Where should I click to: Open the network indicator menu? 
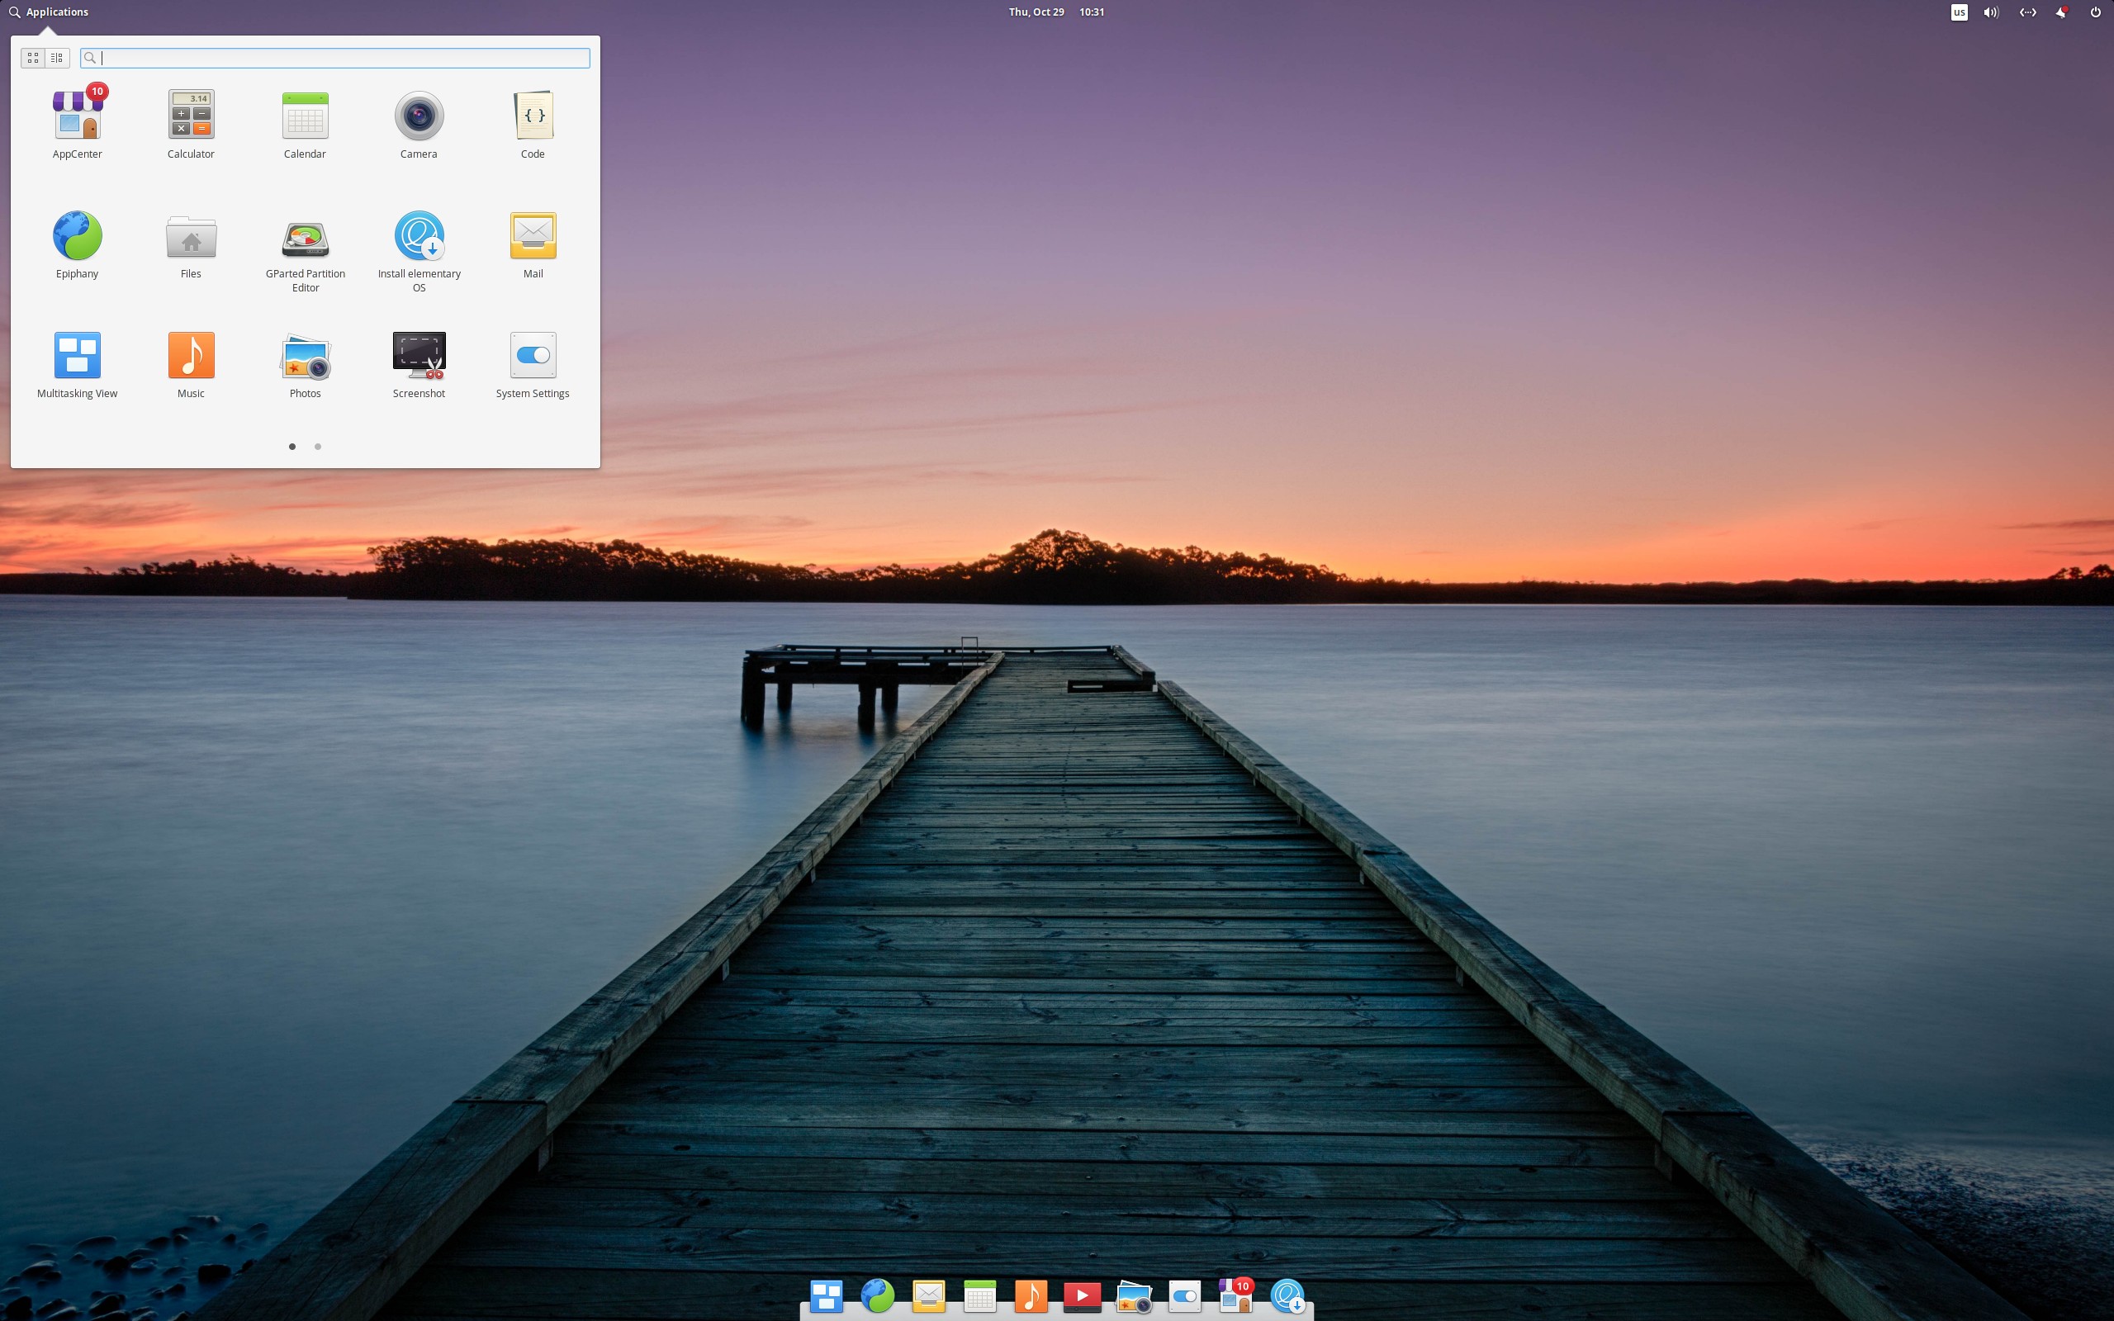tap(2027, 12)
